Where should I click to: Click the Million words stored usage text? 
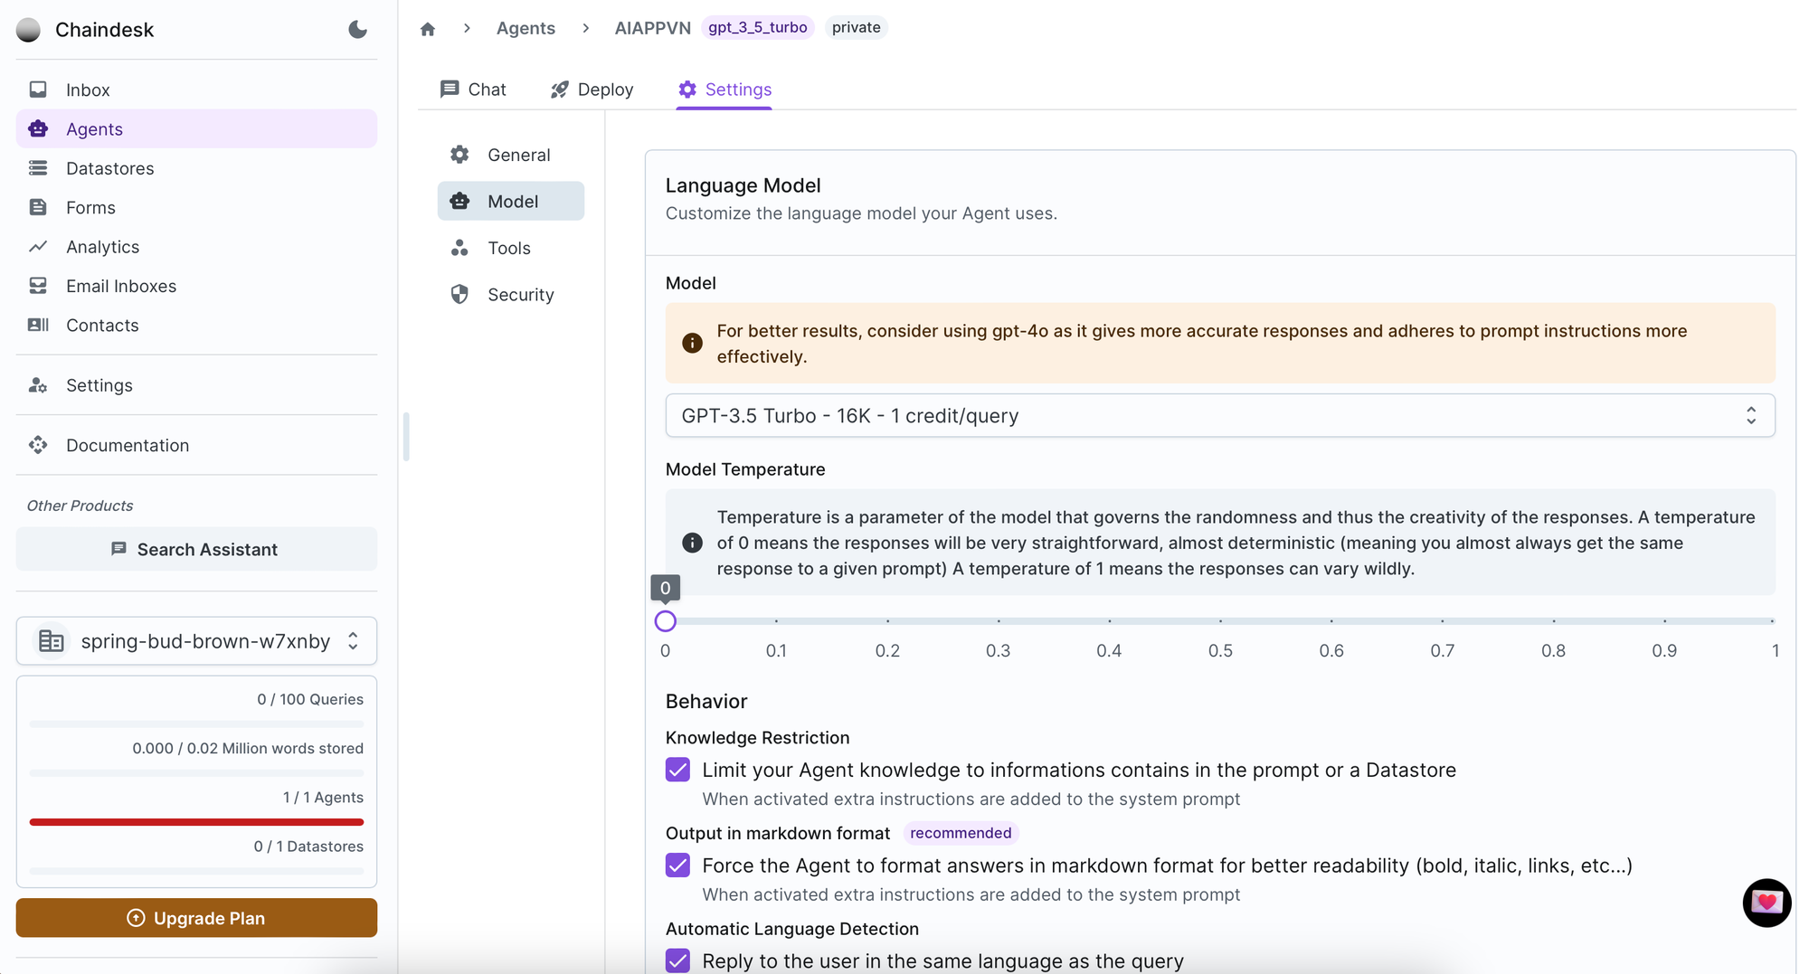coord(248,748)
